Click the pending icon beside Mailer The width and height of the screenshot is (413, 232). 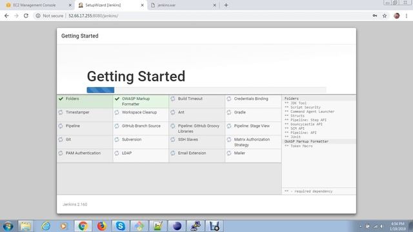pyautogui.click(x=229, y=153)
